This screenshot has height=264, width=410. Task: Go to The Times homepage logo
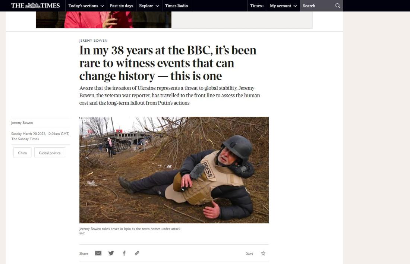coord(35,6)
